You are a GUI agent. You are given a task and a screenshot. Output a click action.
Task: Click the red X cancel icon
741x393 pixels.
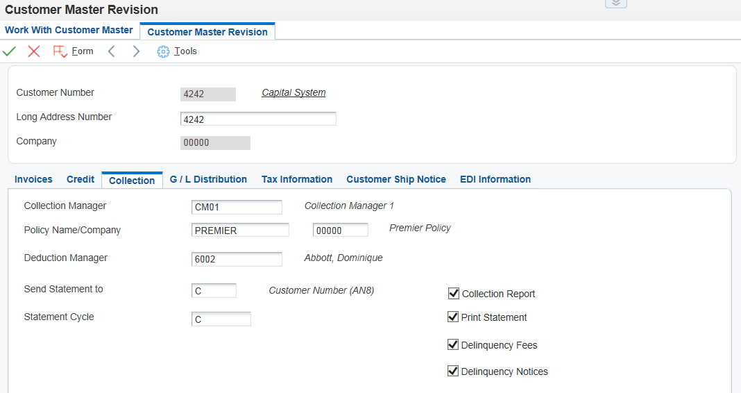[x=33, y=51]
